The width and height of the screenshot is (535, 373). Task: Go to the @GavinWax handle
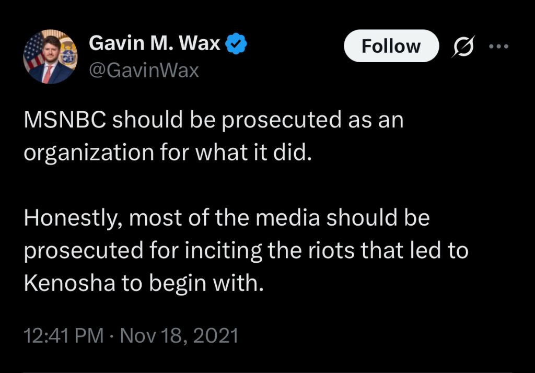144,69
